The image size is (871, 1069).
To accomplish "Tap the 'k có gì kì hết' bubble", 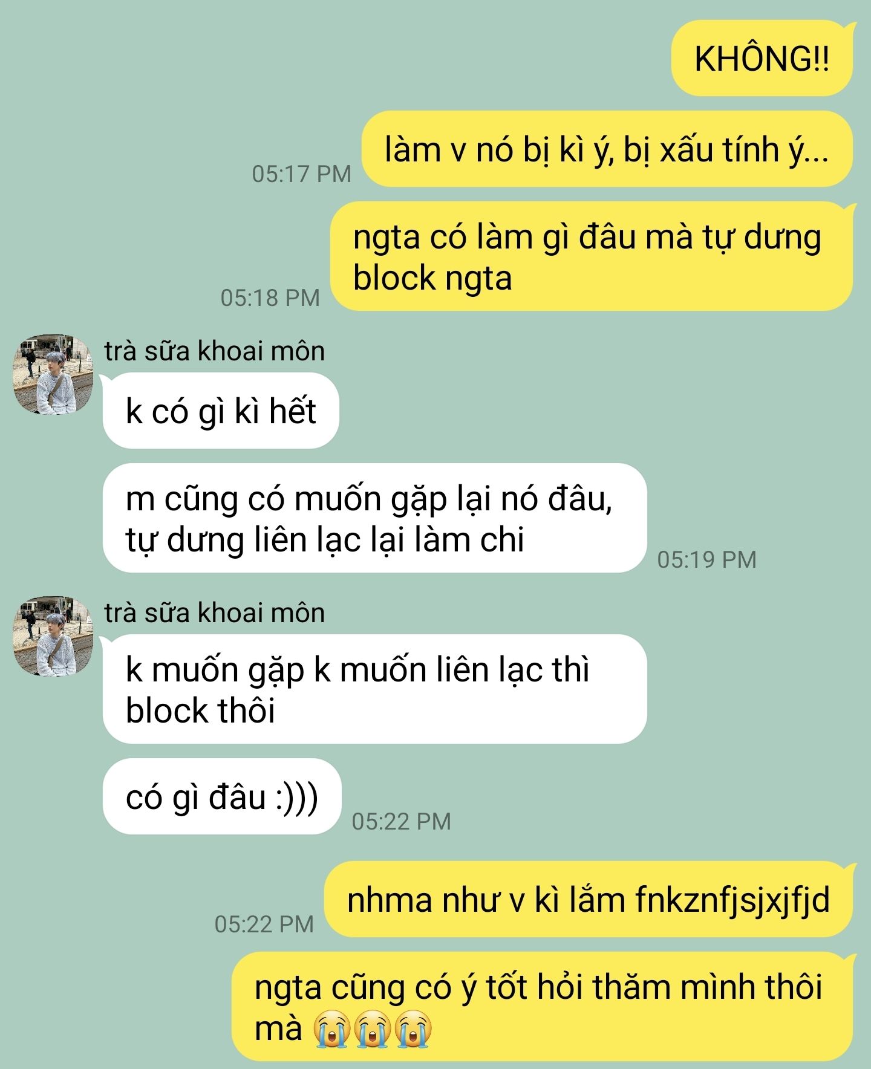I will [221, 411].
